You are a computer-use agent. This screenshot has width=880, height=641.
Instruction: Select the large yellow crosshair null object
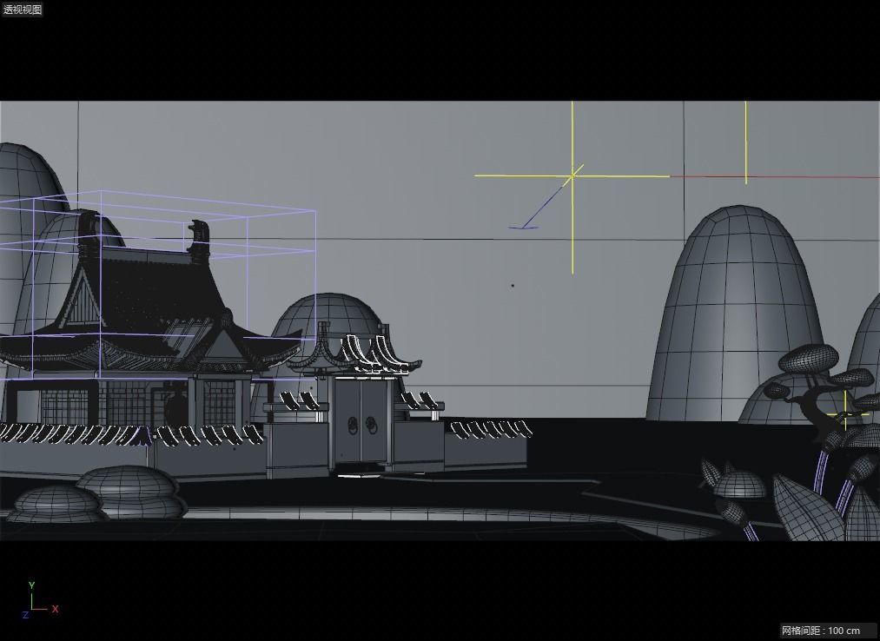point(572,176)
